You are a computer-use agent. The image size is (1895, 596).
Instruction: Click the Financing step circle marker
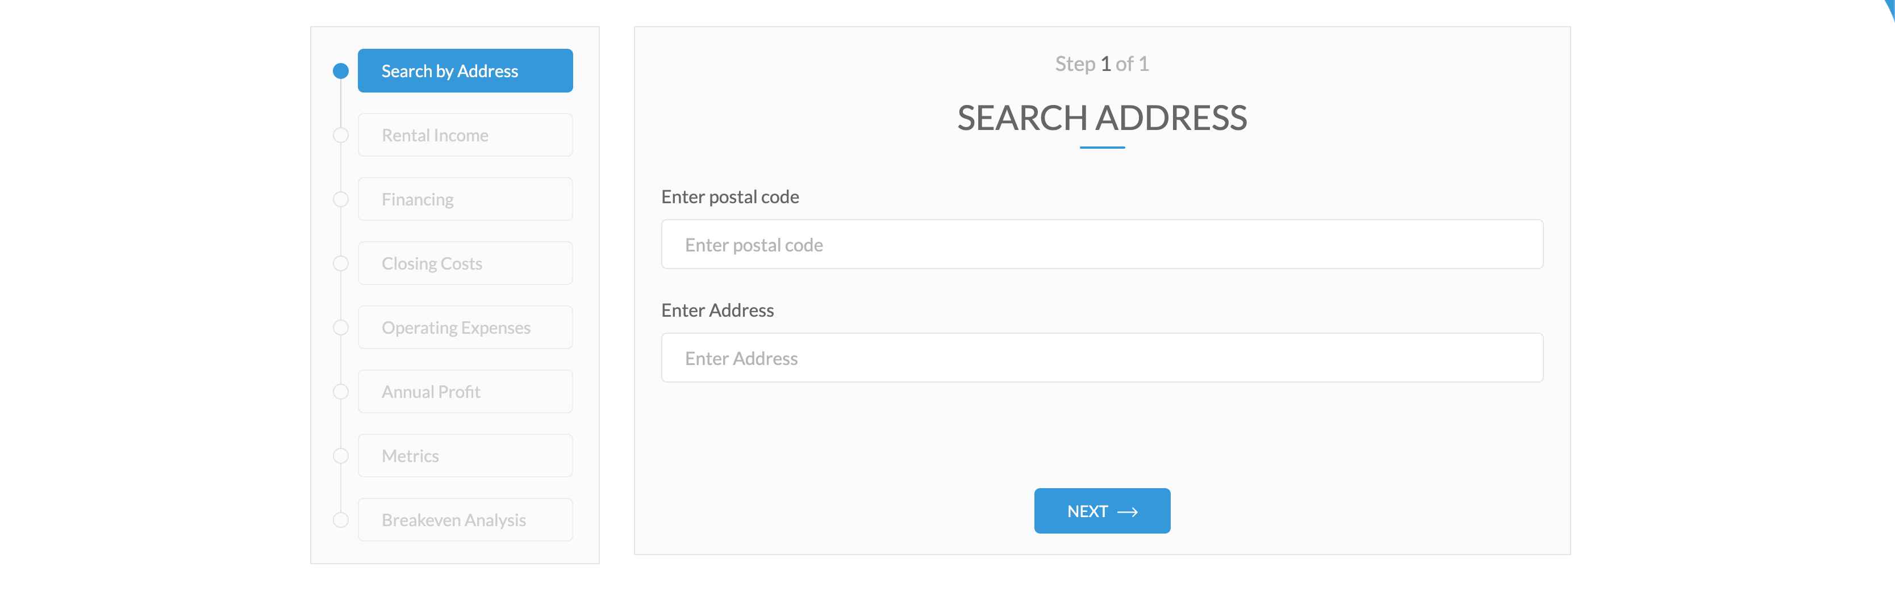pos(341,199)
